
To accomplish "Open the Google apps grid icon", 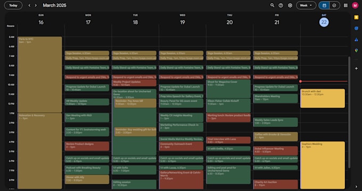I will point(345,5).
